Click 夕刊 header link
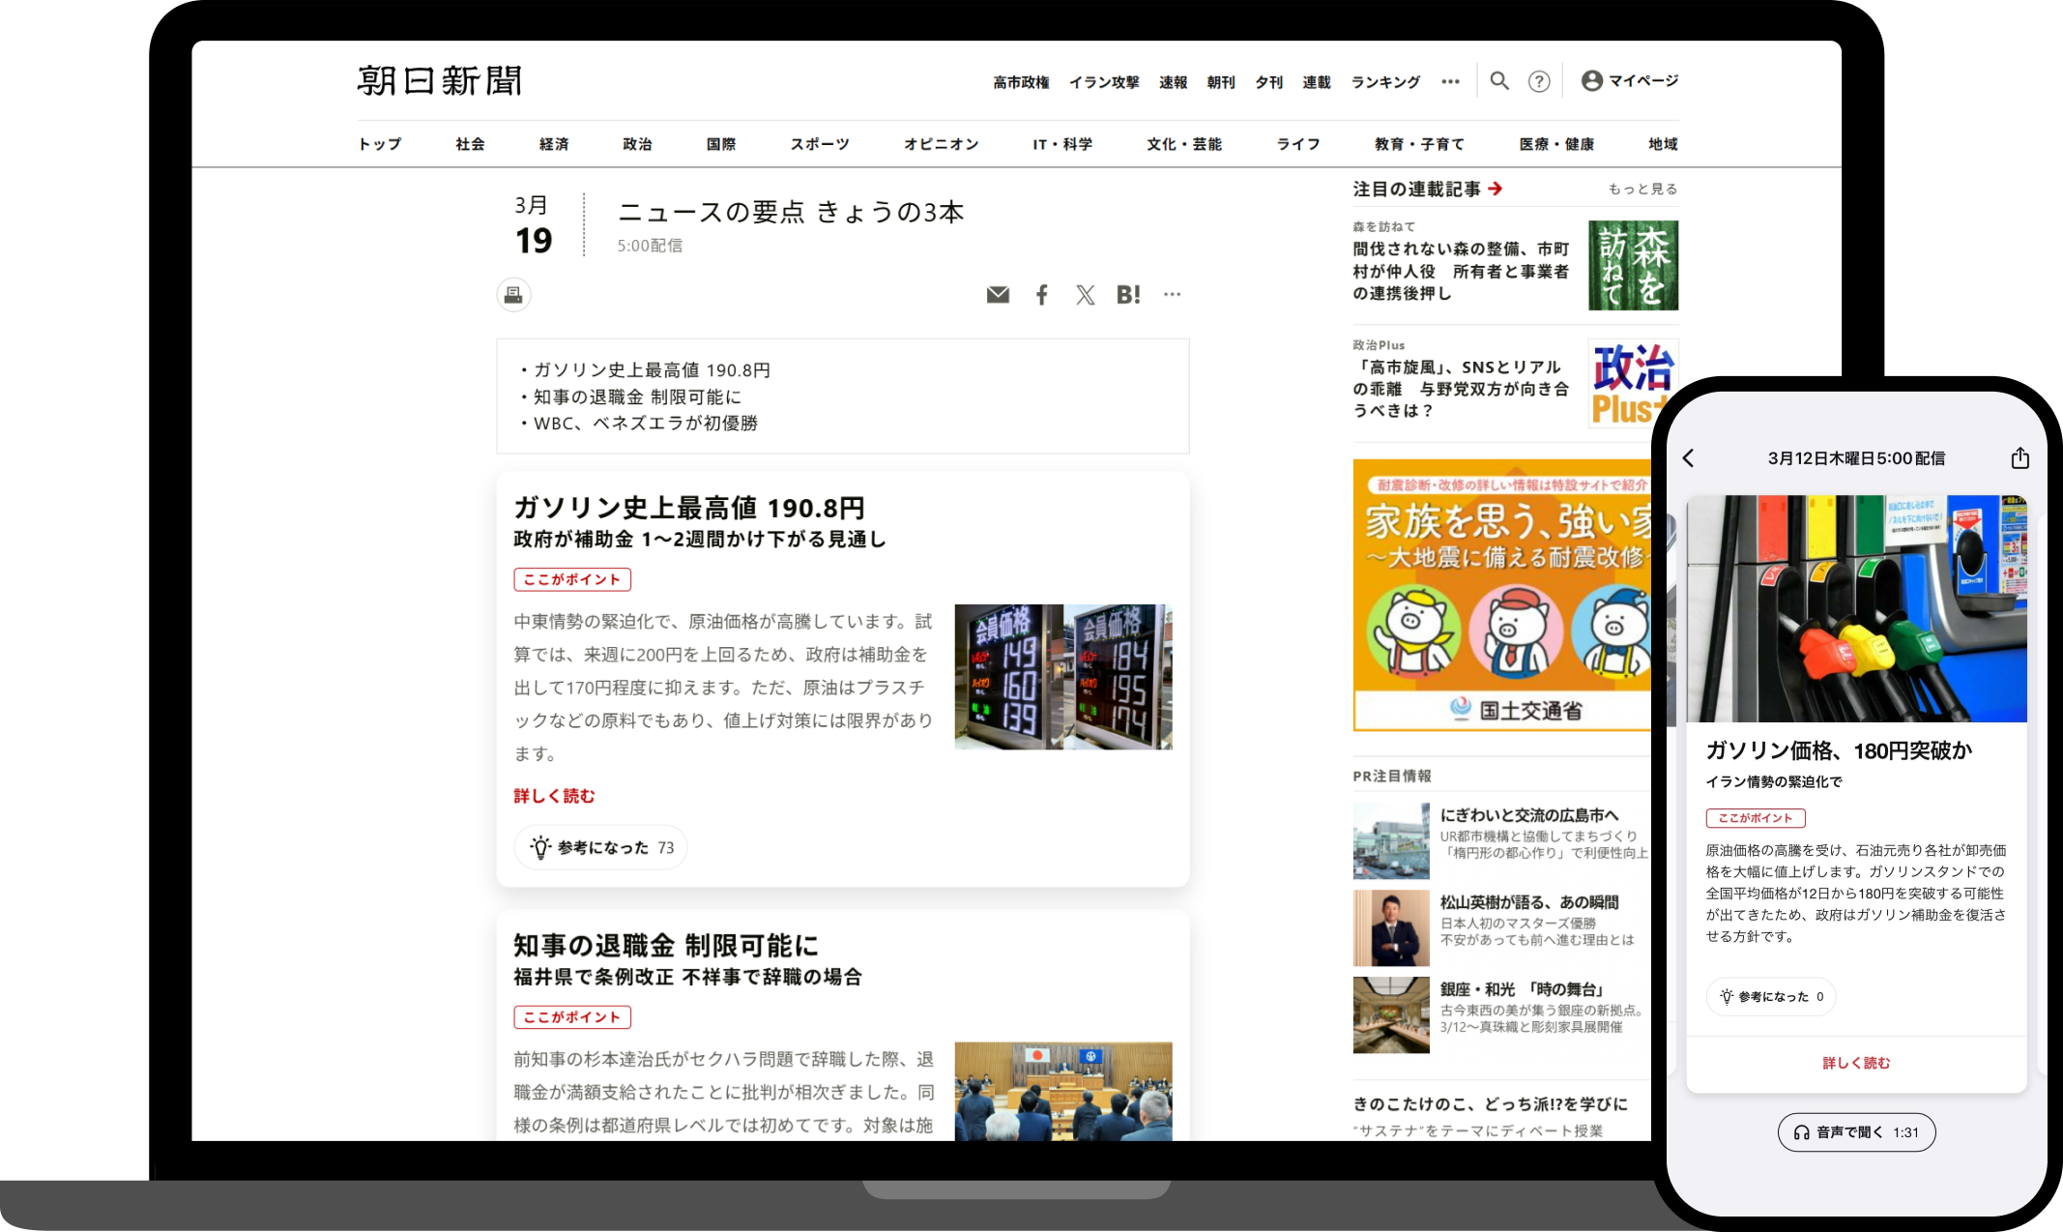The image size is (2063, 1232). [1268, 82]
